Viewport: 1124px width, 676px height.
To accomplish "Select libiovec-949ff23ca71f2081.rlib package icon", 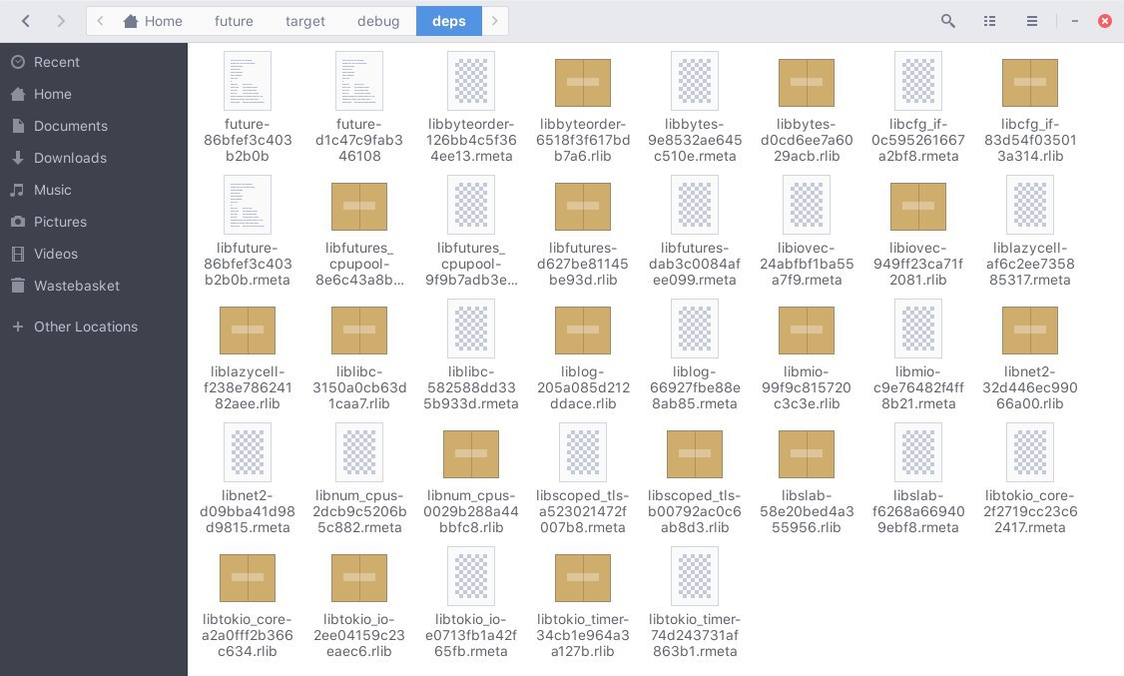I will coord(918,207).
